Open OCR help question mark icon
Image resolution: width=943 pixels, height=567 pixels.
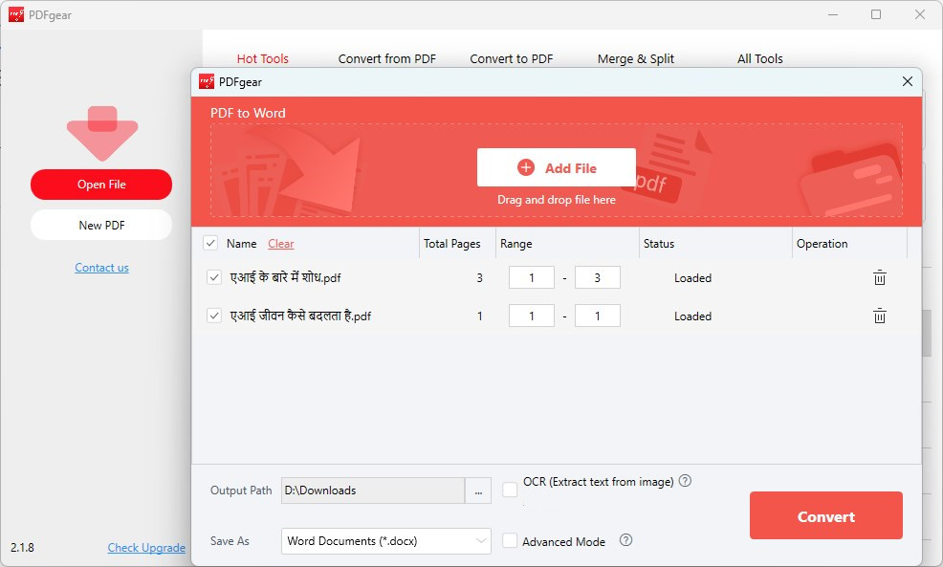coord(685,481)
